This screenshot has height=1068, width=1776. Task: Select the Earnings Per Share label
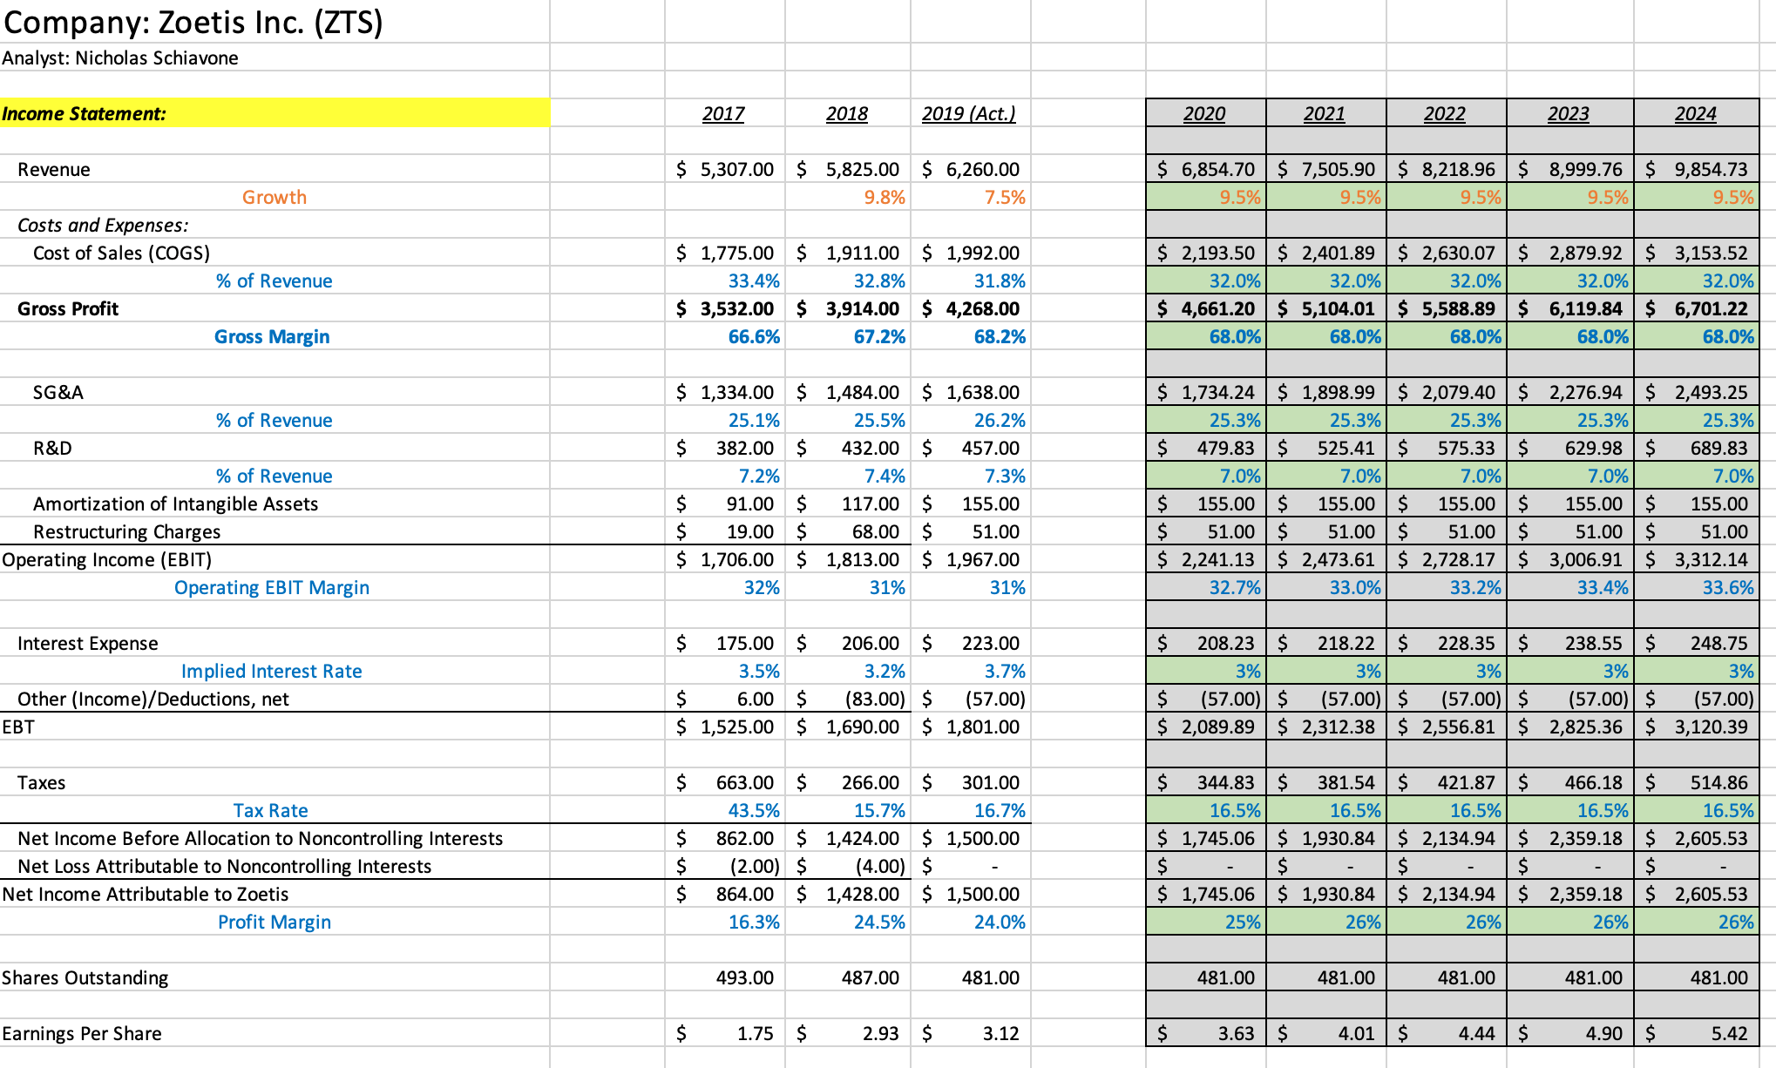coord(82,1034)
